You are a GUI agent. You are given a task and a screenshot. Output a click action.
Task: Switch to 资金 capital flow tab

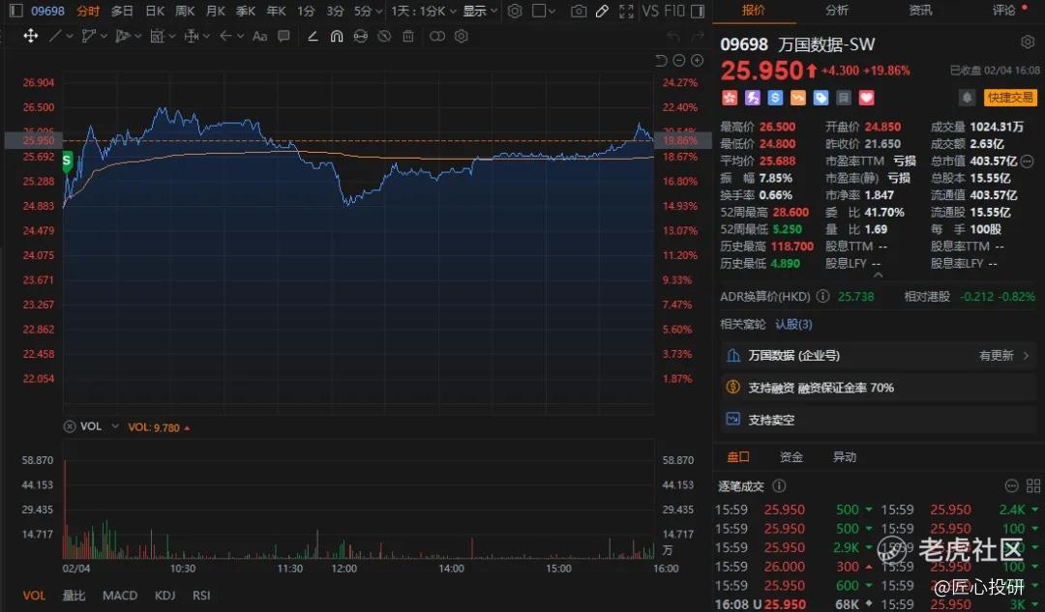(x=791, y=457)
